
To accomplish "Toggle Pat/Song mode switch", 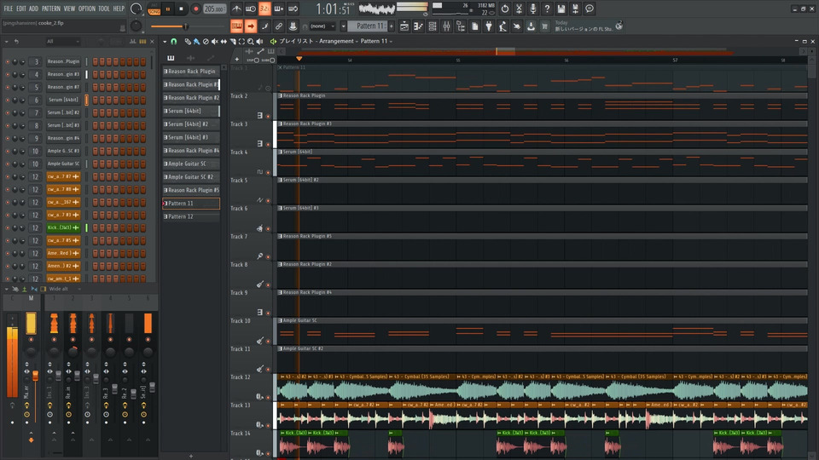I will tap(154, 9).
